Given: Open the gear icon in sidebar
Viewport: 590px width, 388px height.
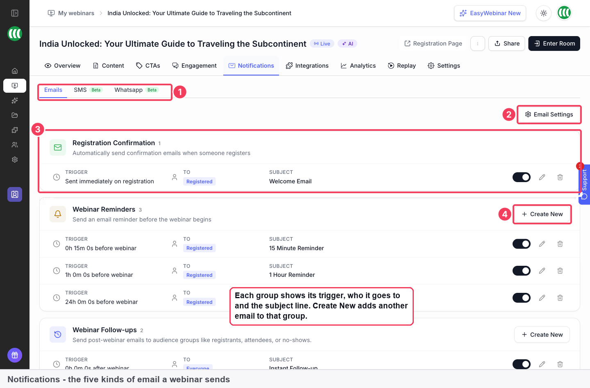Looking at the screenshot, I should point(15,160).
